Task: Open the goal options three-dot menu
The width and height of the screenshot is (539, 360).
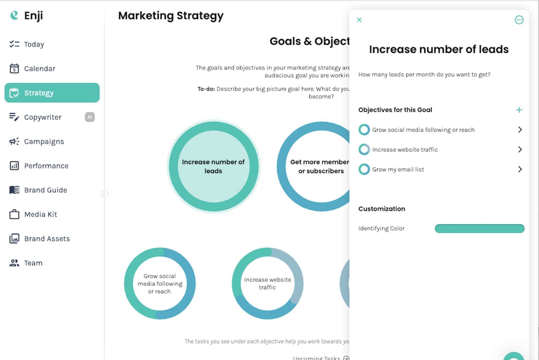Action: 519,20
